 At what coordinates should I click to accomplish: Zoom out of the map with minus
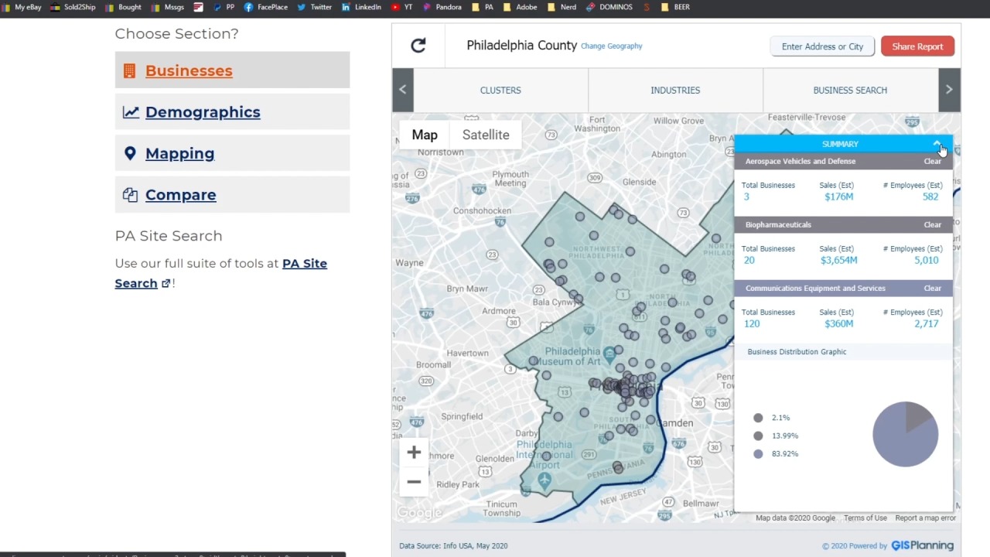pos(414,482)
